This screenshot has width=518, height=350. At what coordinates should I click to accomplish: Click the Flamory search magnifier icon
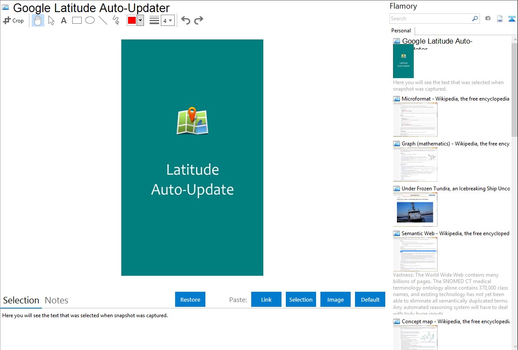point(475,19)
